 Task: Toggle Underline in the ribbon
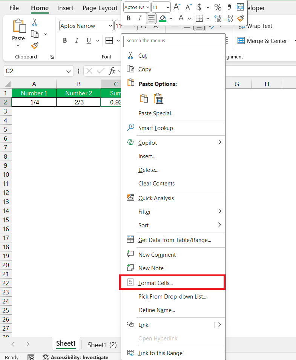pos(89,41)
